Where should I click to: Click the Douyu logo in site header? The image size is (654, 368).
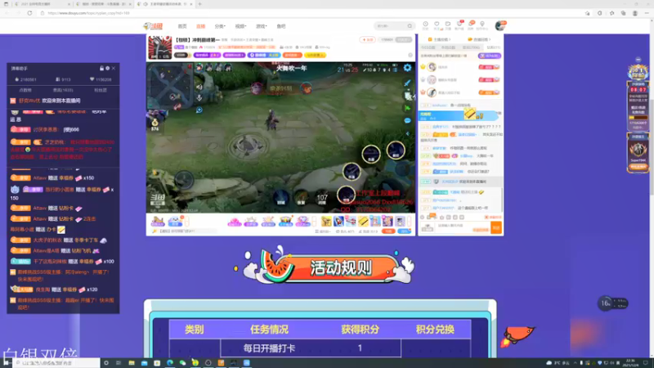tap(153, 26)
